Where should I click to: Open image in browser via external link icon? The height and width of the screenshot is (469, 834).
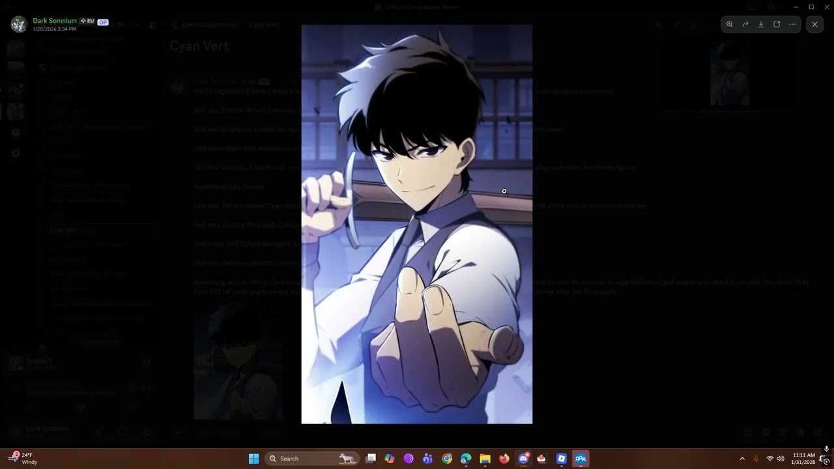click(x=777, y=24)
